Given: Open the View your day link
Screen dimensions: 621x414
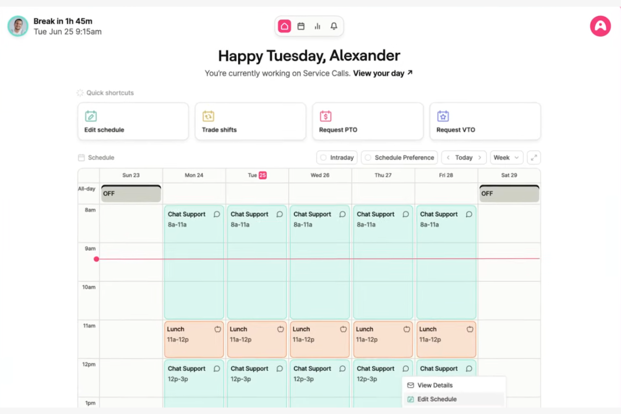Looking at the screenshot, I should click(x=379, y=73).
